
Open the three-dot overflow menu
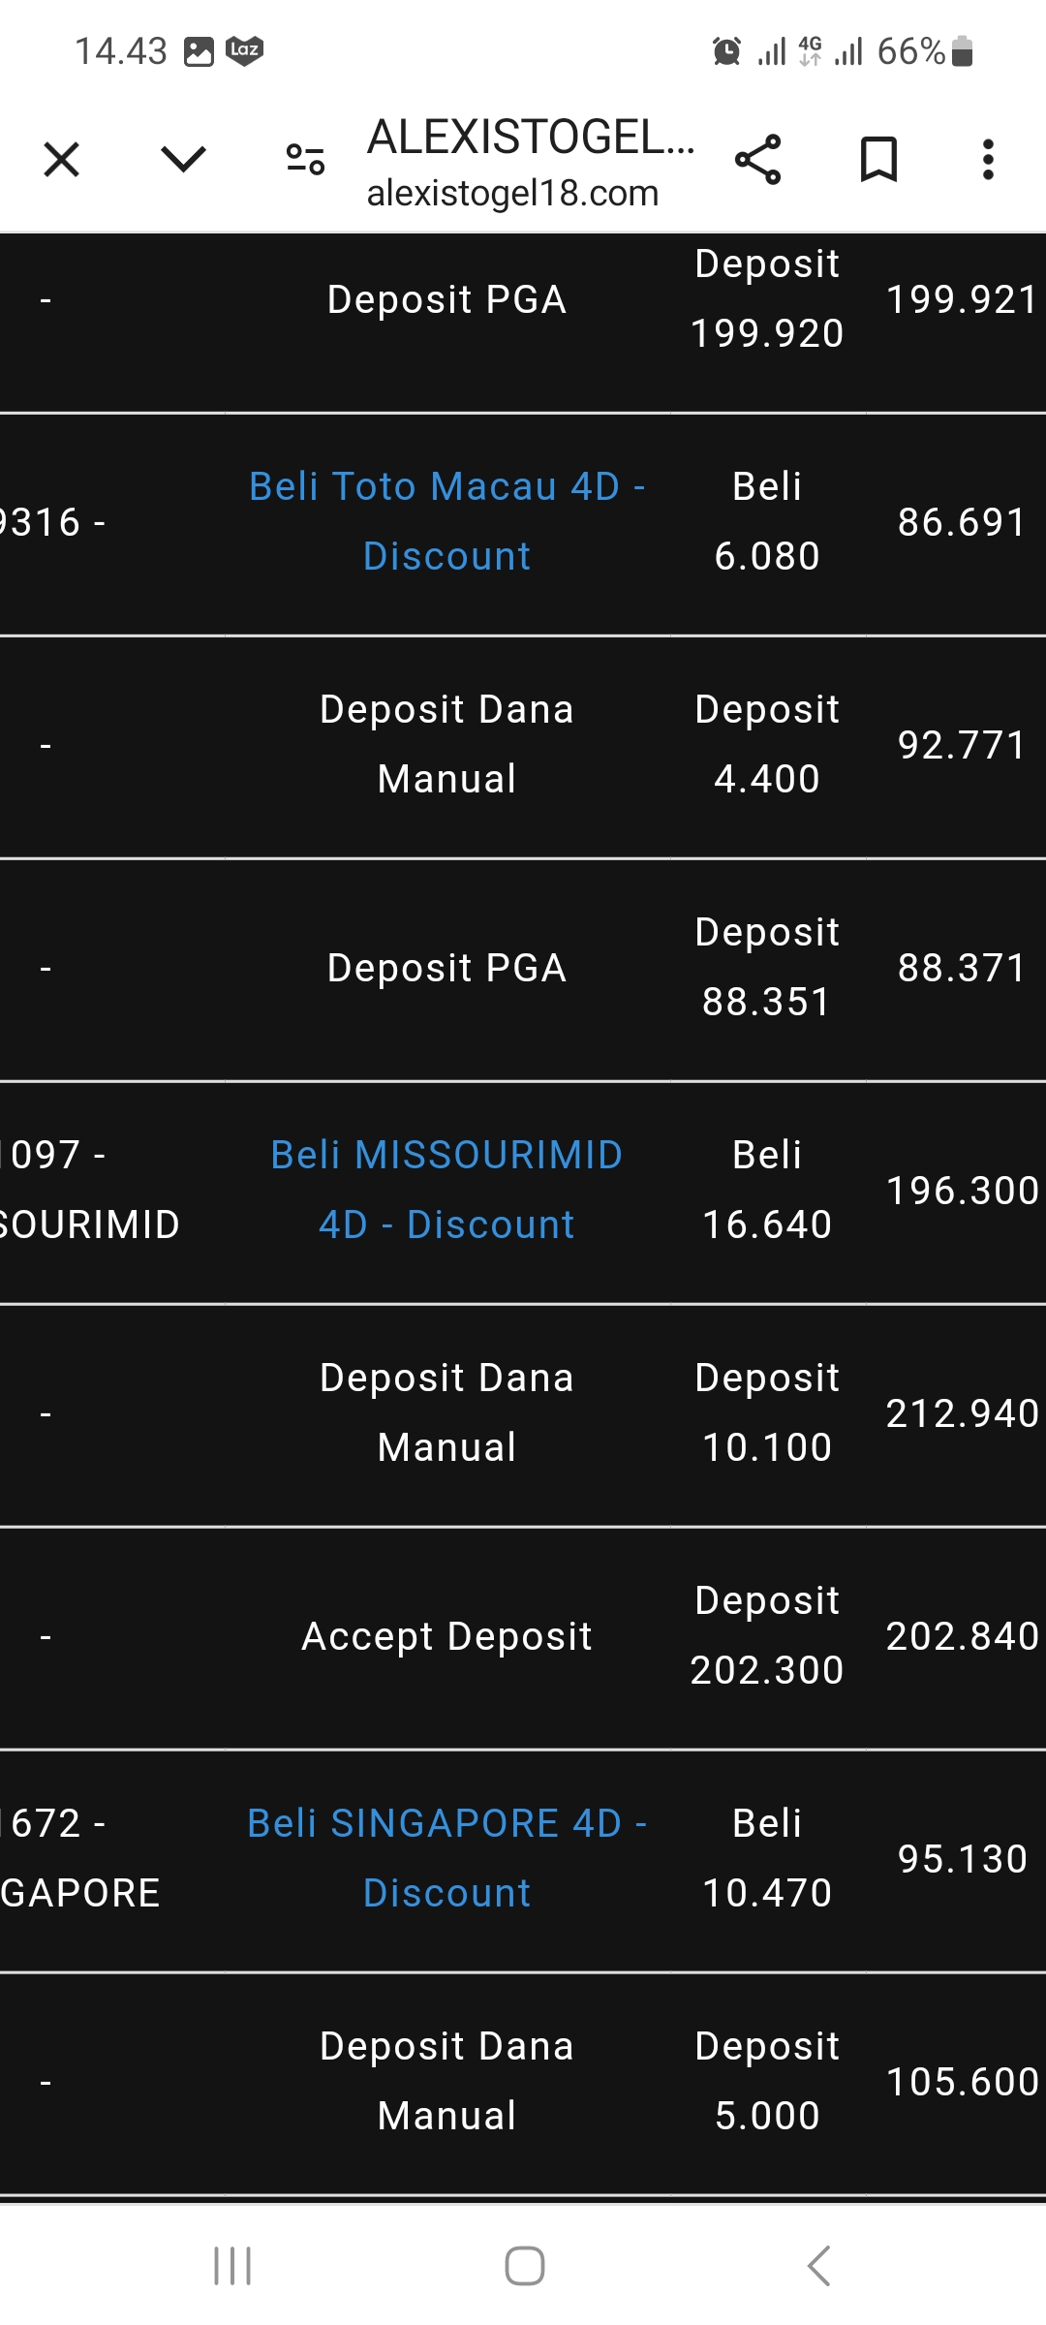(988, 160)
